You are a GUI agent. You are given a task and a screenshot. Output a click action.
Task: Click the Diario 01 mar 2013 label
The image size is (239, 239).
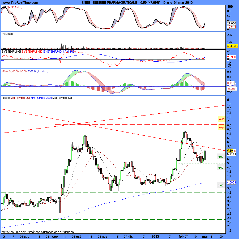(178, 2)
